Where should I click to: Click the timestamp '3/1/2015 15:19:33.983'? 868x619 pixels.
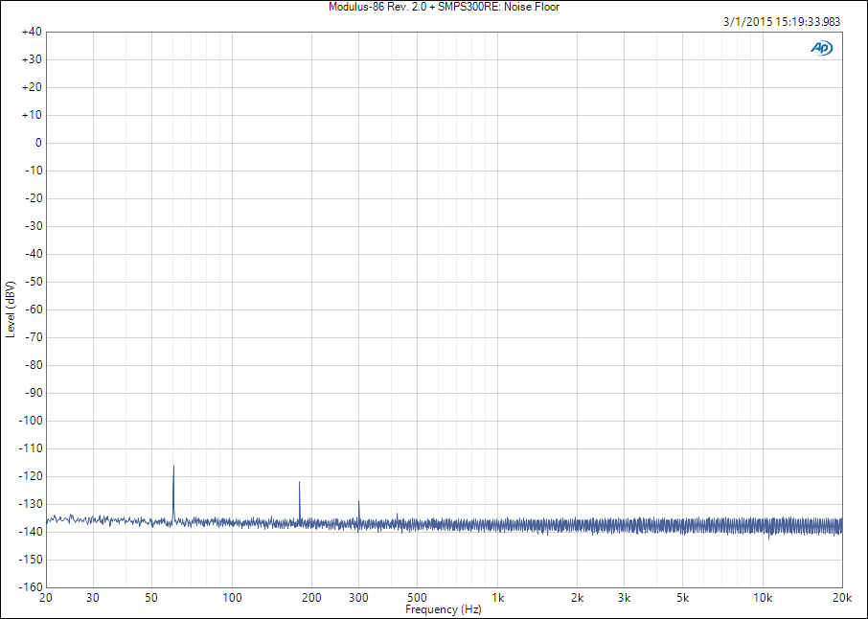point(782,22)
